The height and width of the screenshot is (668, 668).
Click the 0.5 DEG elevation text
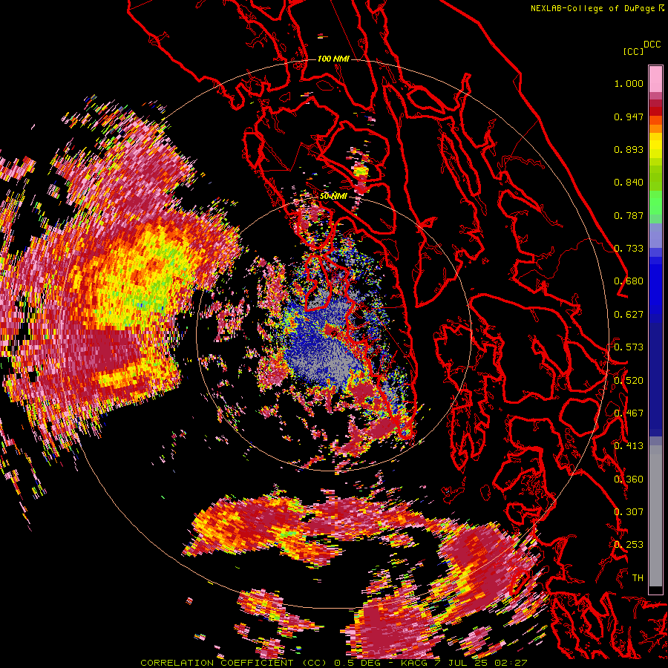[x=357, y=663]
